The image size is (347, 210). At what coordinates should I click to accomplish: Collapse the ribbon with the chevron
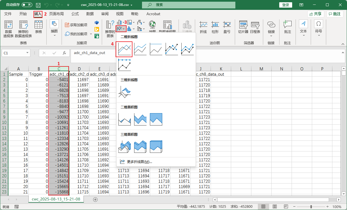tap(343, 44)
